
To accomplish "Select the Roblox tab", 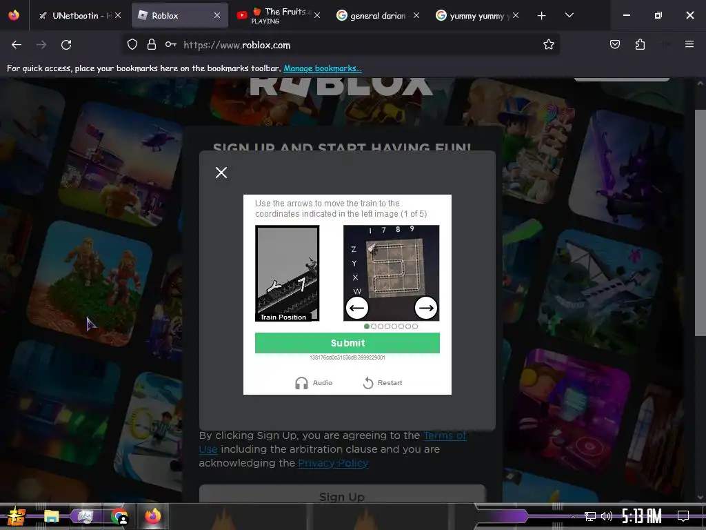I will (180, 16).
